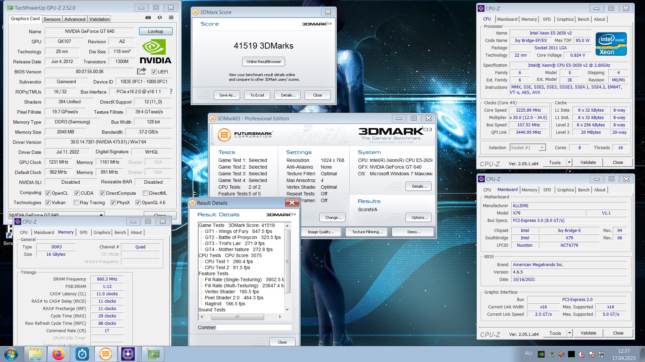Viewport: 645px width, 362px height.
Task: Enable the DirectML checkbox
Action: (145, 193)
